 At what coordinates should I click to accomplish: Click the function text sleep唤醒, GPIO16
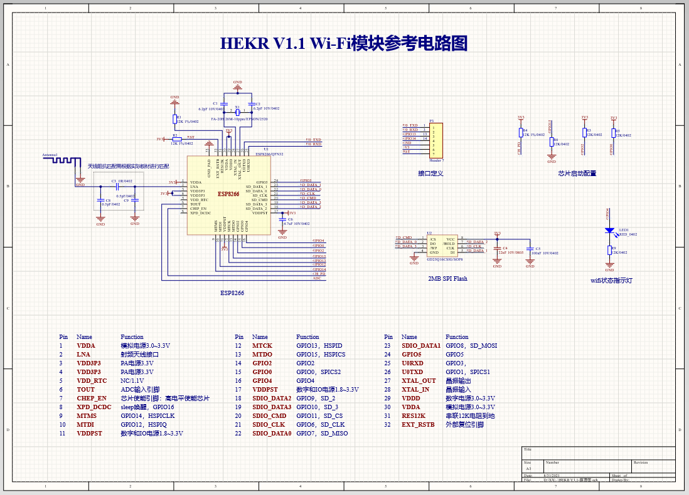(147, 407)
